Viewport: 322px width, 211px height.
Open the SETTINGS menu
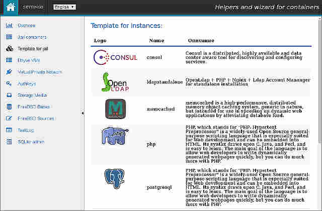[33, 7]
